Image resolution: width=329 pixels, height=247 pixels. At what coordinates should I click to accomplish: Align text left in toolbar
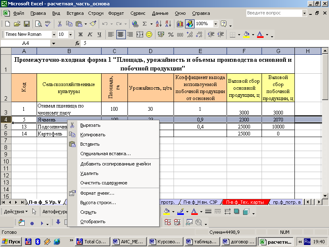coord(111,35)
